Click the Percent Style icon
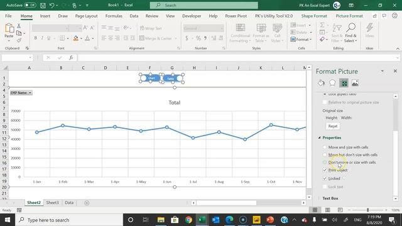402x226 pixels. tap(198, 38)
